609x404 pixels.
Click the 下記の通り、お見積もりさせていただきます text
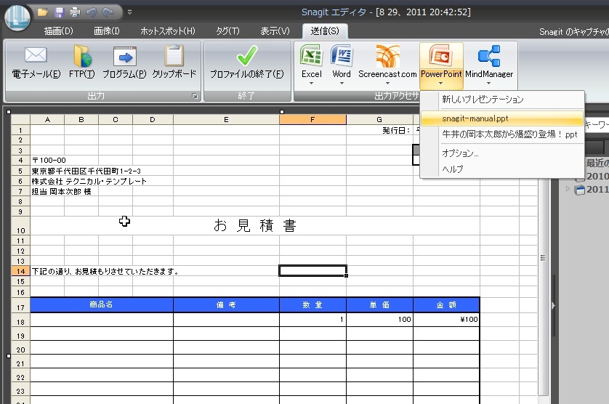click(x=105, y=272)
